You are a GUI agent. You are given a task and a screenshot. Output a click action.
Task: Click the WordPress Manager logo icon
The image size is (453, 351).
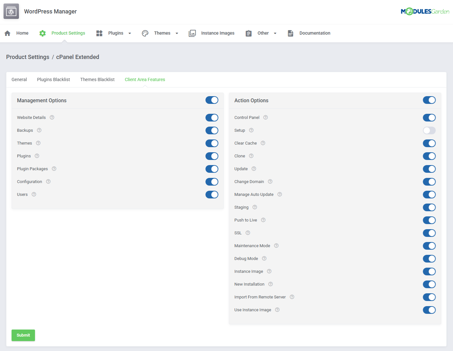click(11, 11)
